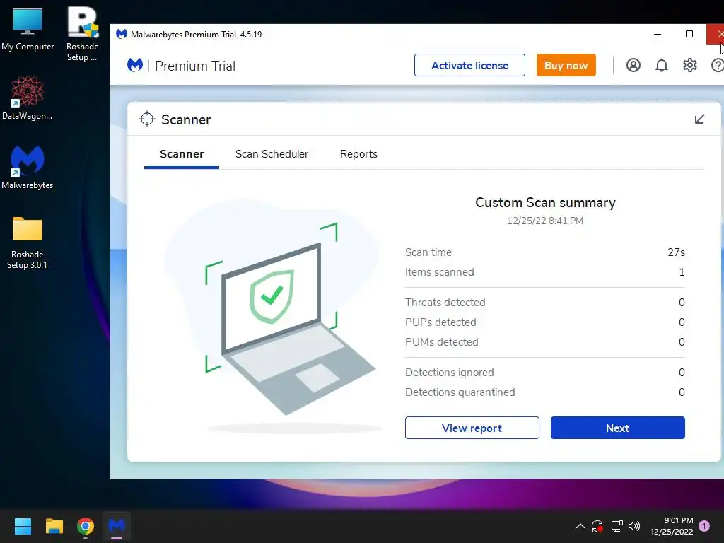The width and height of the screenshot is (724, 543).
Task: Select the Malwarebytes desktop shortcut
Action: (x=28, y=167)
